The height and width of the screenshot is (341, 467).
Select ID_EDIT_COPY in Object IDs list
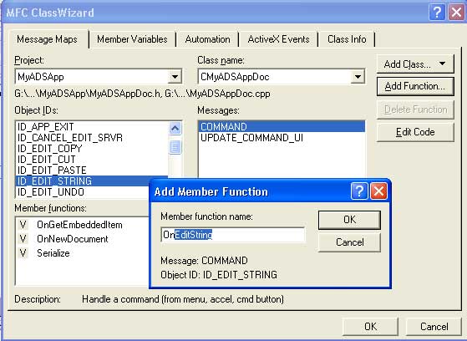pos(50,149)
